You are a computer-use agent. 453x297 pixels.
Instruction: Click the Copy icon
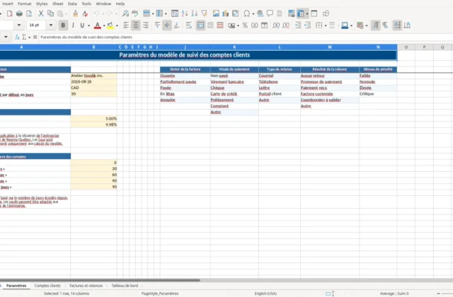click(x=50, y=13)
